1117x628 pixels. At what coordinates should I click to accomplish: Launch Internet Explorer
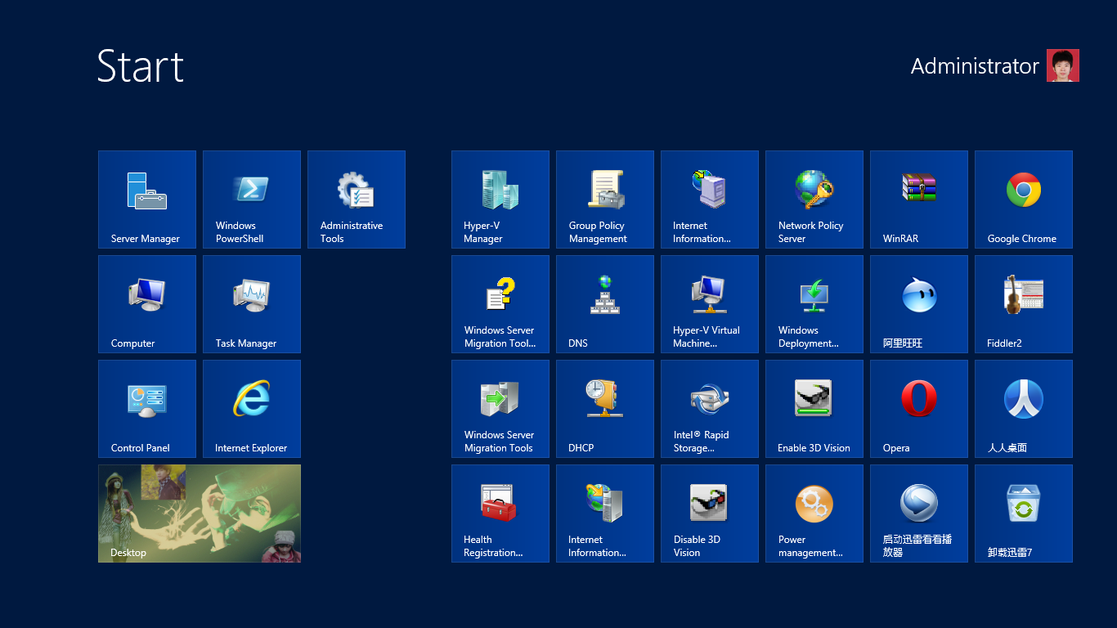tap(252, 409)
